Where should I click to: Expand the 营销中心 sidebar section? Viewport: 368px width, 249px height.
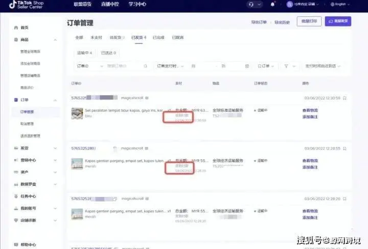coord(55,160)
